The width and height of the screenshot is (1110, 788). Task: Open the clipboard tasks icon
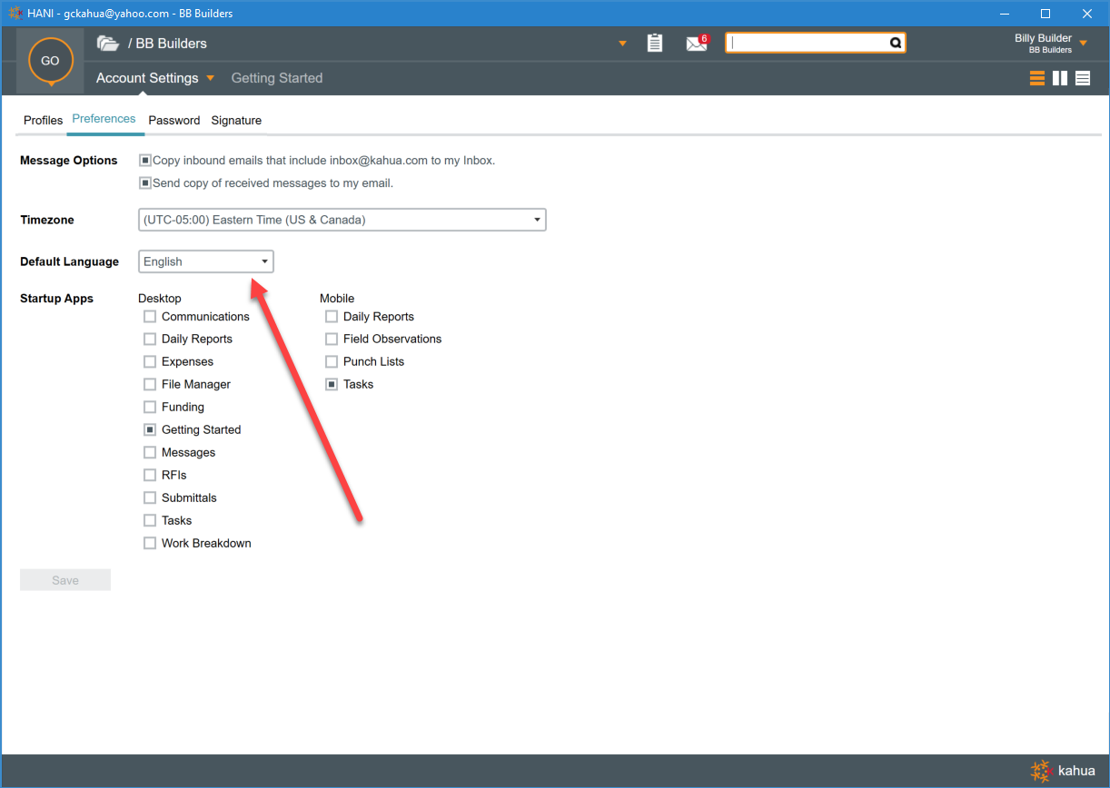pyautogui.click(x=654, y=44)
